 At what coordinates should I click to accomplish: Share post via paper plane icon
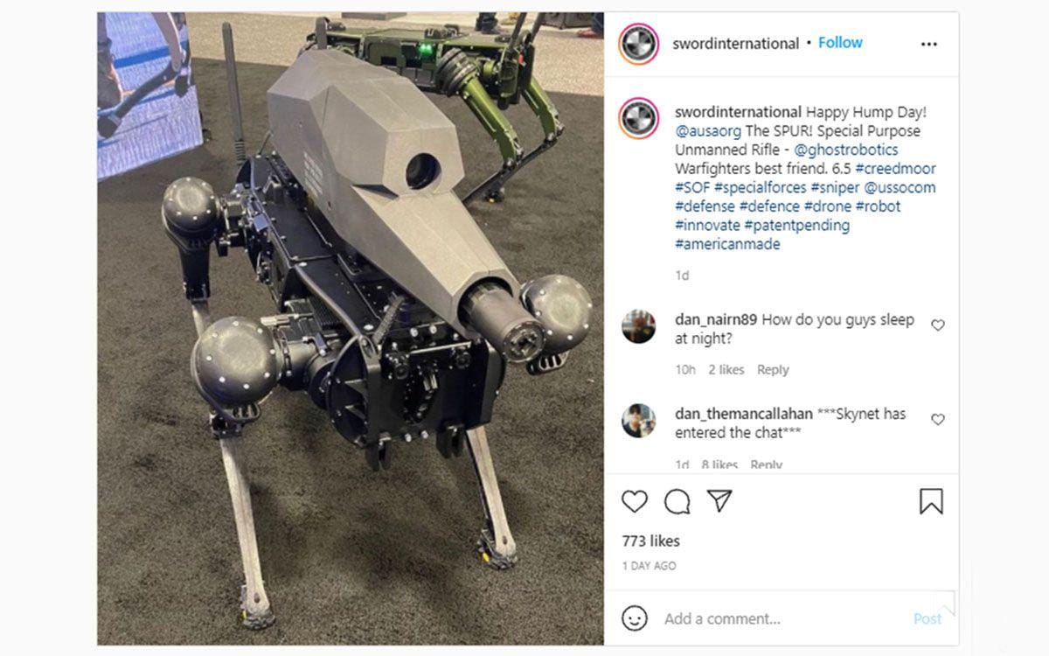pyautogui.click(x=719, y=500)
